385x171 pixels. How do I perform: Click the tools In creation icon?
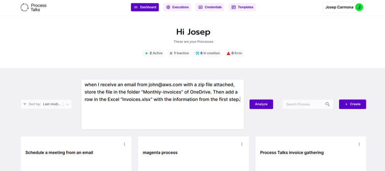pos(197,53)
